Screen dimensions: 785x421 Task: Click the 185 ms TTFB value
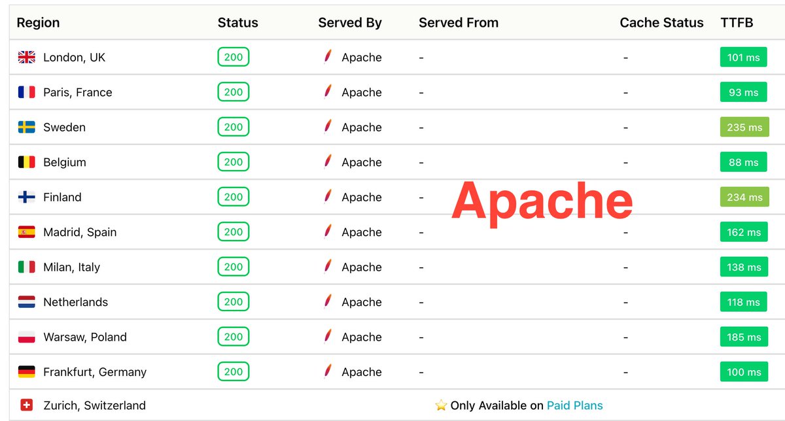click(744, 337)
